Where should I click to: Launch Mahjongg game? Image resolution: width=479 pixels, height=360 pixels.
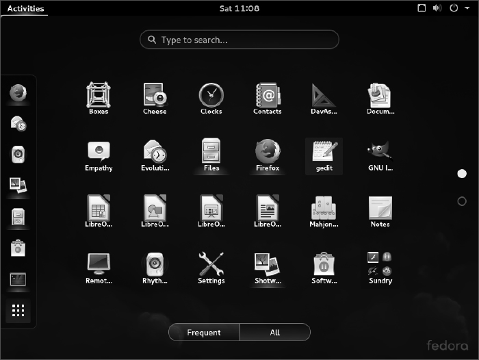[x=324, y=211]
